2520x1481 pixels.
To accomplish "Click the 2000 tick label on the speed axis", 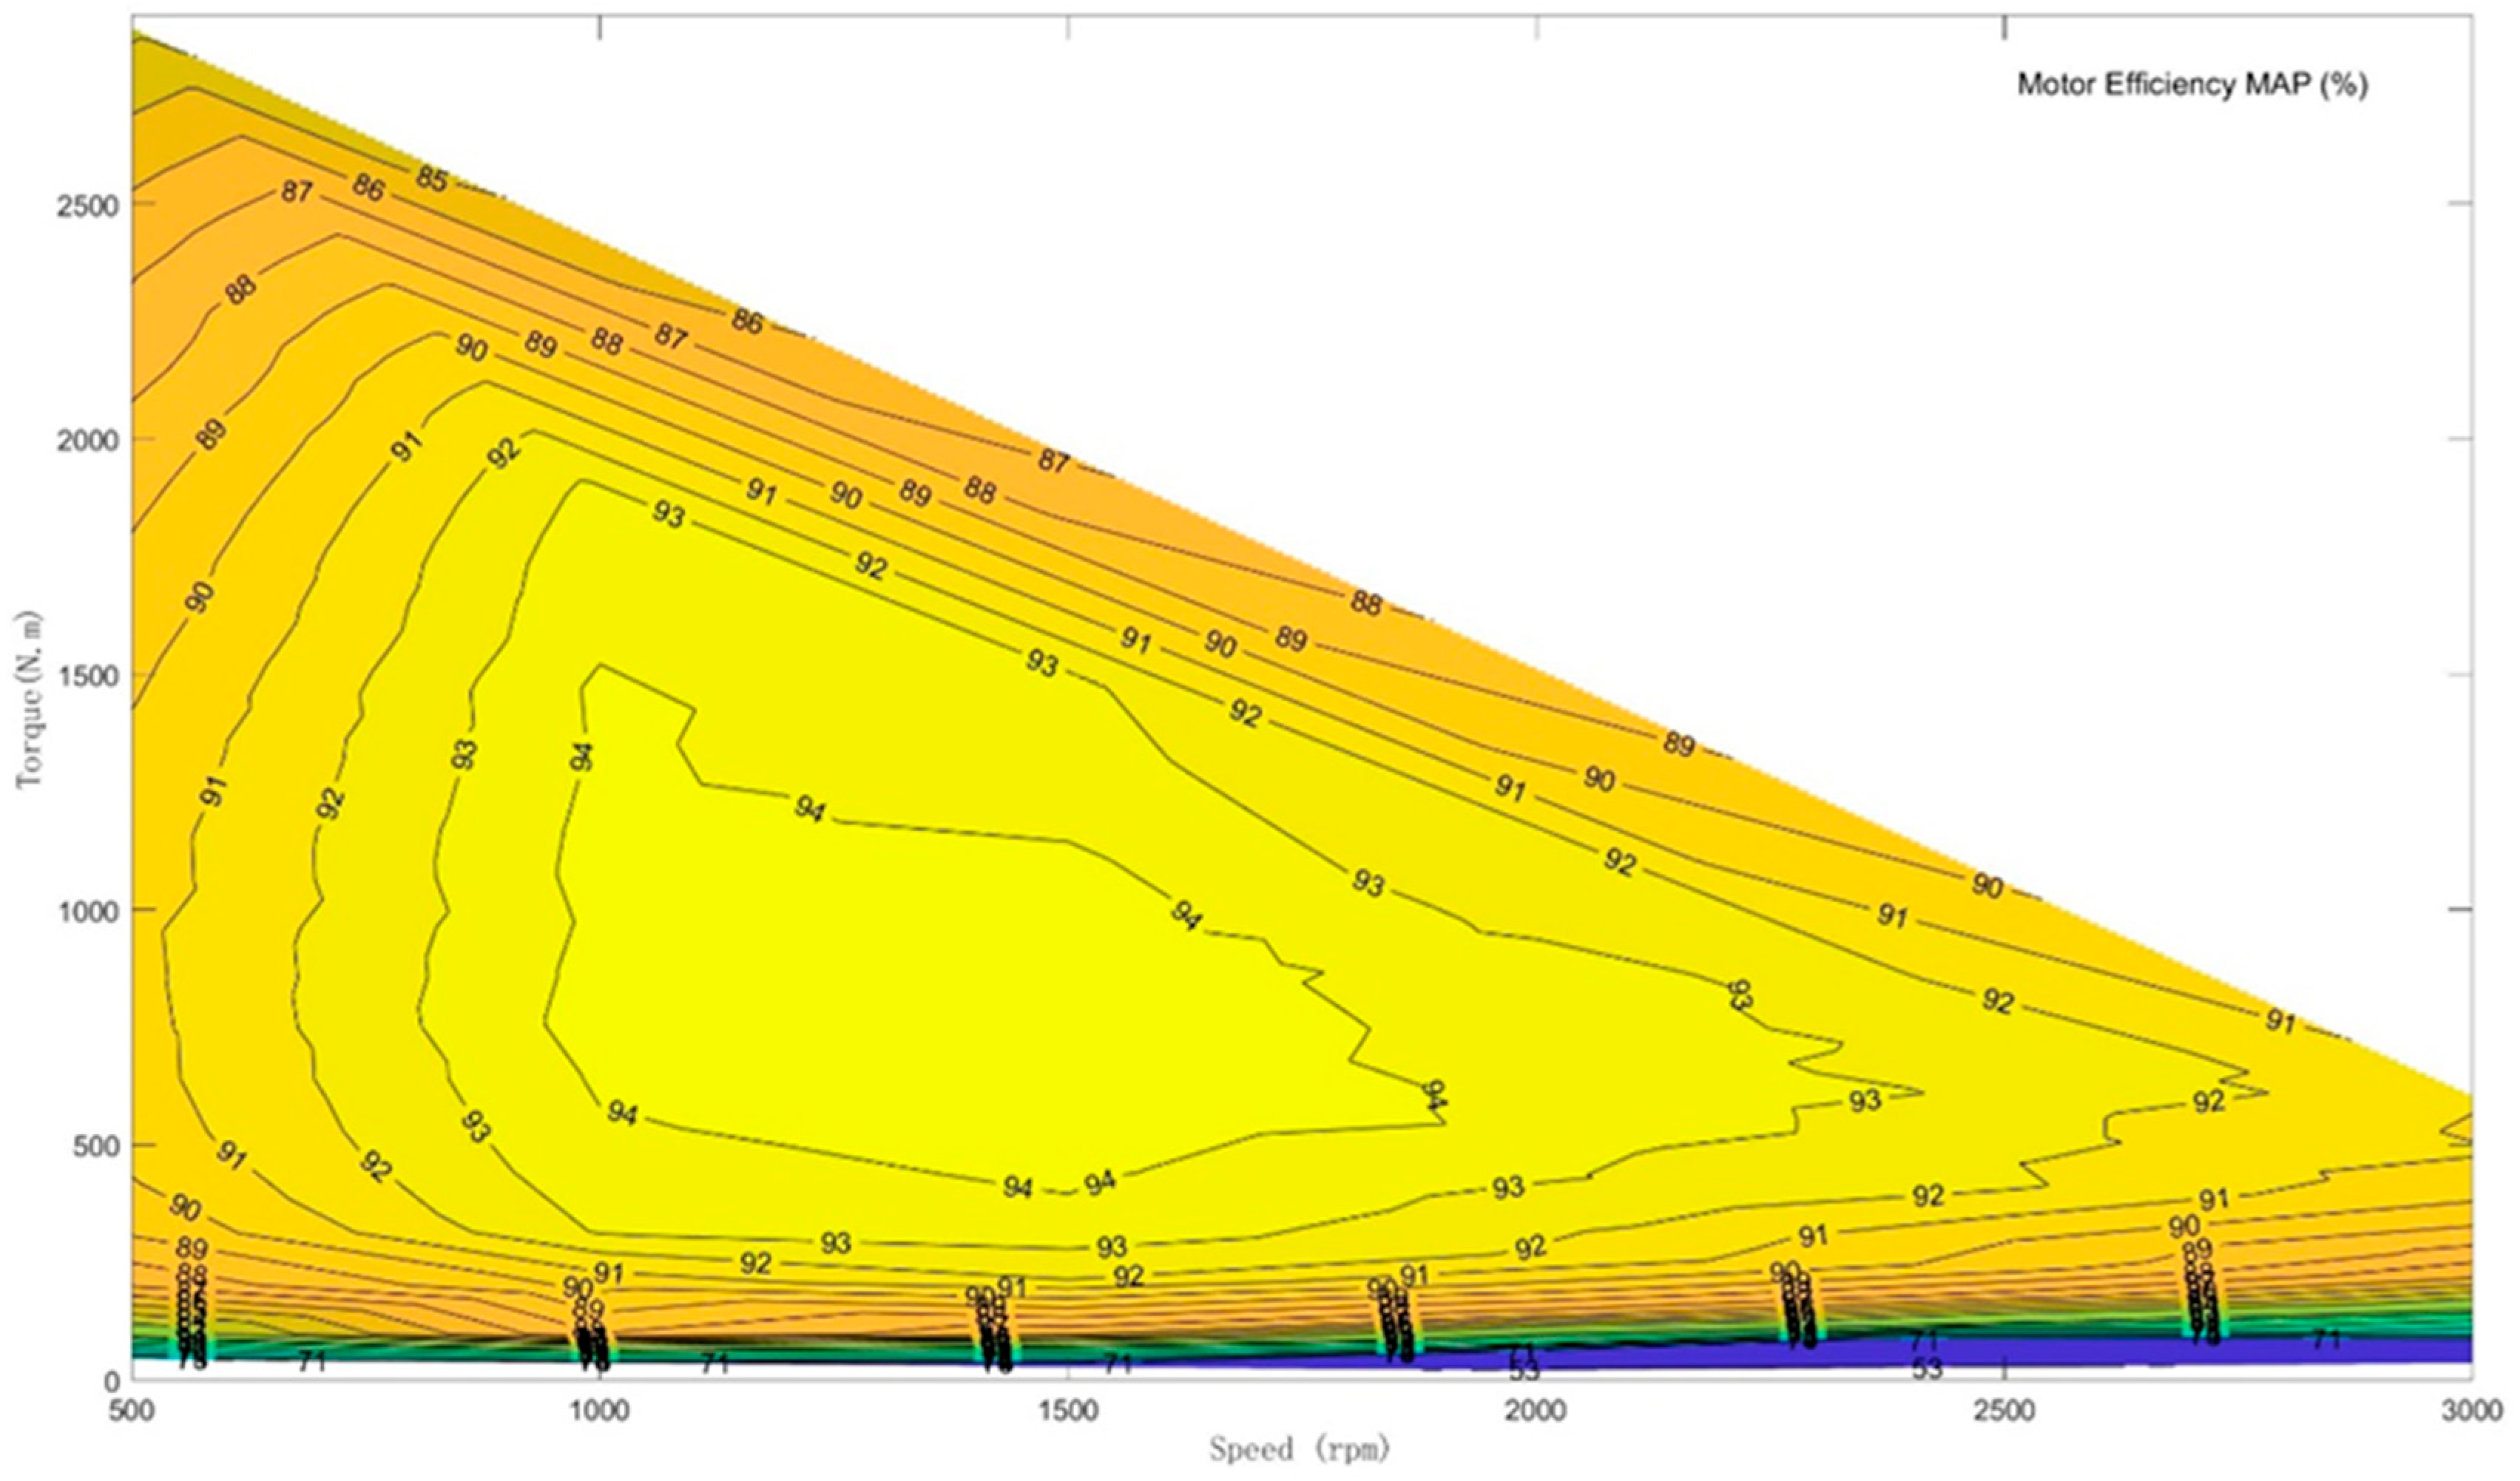I will click(1536, 1410).
